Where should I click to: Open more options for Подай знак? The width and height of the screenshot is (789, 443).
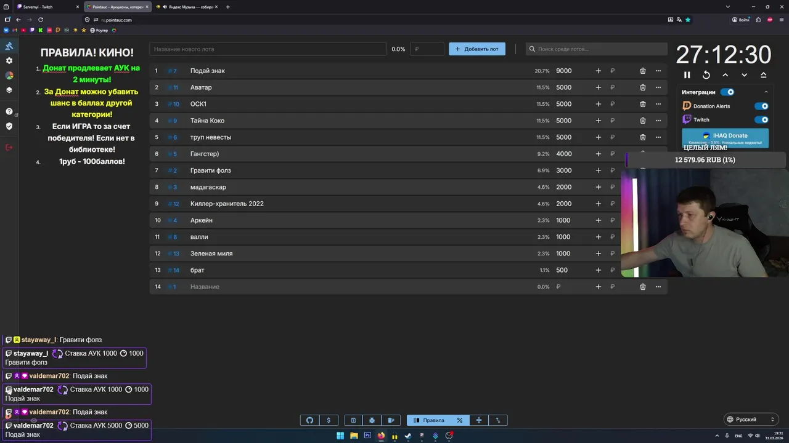658,71
